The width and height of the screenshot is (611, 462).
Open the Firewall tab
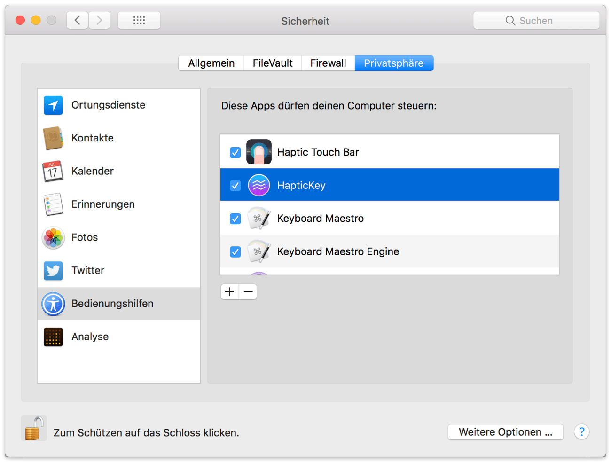(328, 63)
